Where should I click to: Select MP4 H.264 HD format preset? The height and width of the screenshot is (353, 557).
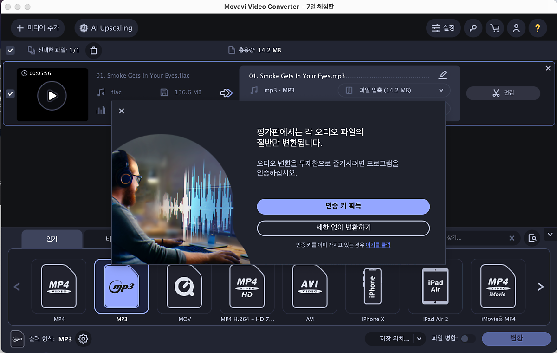tap(247, 286)
